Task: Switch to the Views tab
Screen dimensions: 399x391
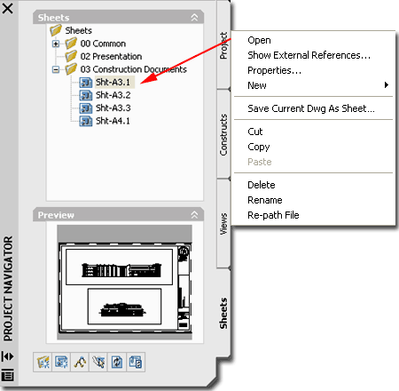Action: (223, 224)
